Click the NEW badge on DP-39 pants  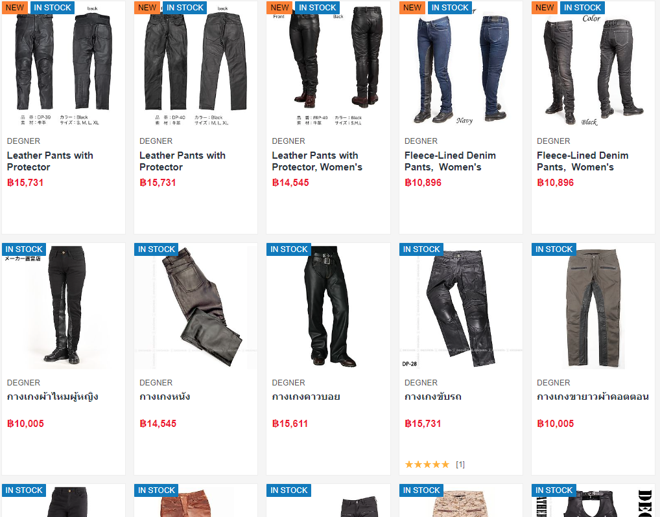15,8
